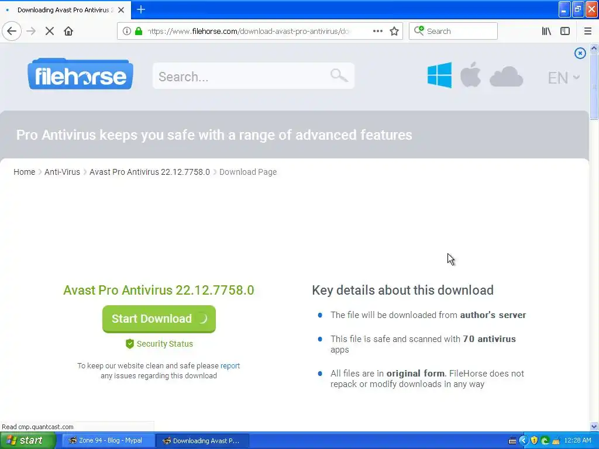Click the green padlock security icon

pos(139,31)
